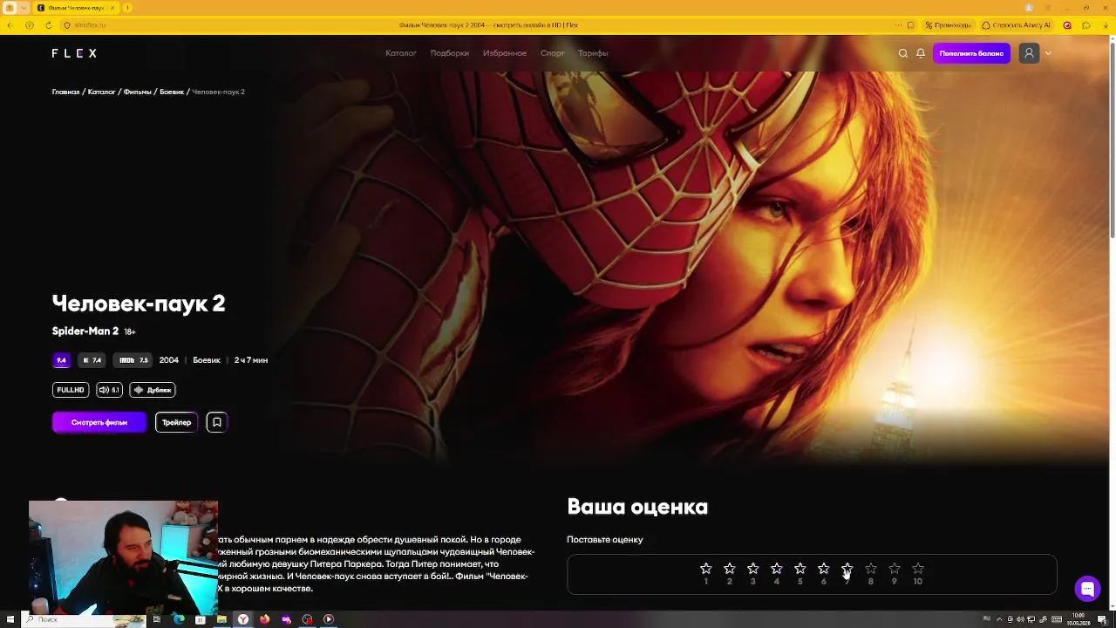Open the site search magnifier icon
1116x628 pixels.
pos(903,53)
